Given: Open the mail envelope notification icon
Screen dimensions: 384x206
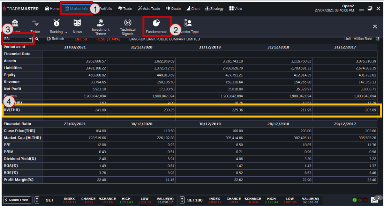Looking at the screenshot, I should 374,200.
